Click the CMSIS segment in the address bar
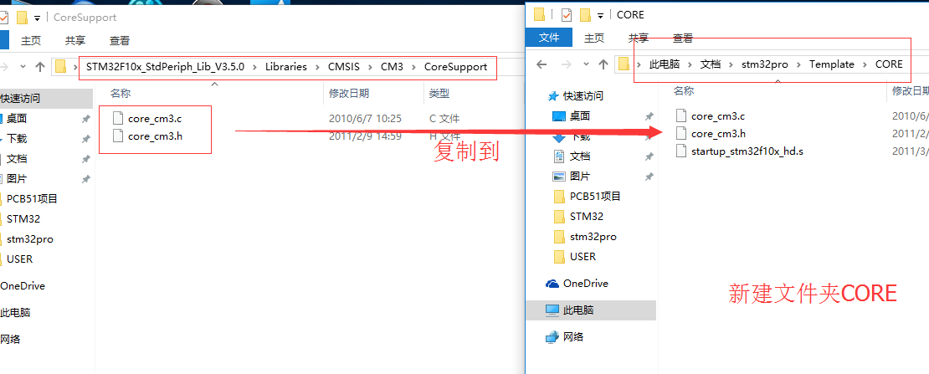 pos(344,67)
